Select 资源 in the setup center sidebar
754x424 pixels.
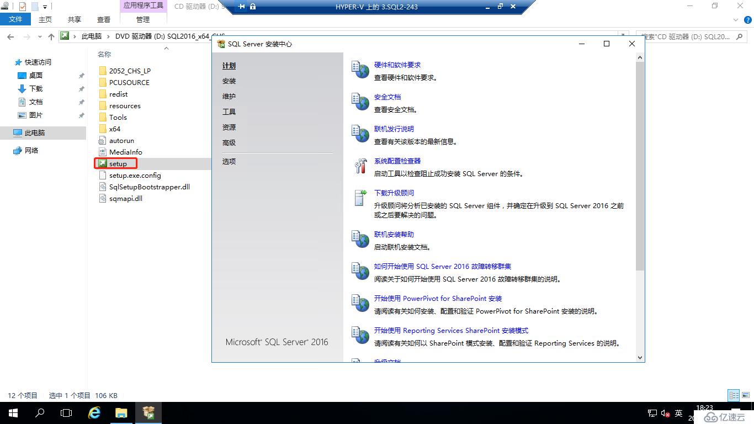coord(229,128)
